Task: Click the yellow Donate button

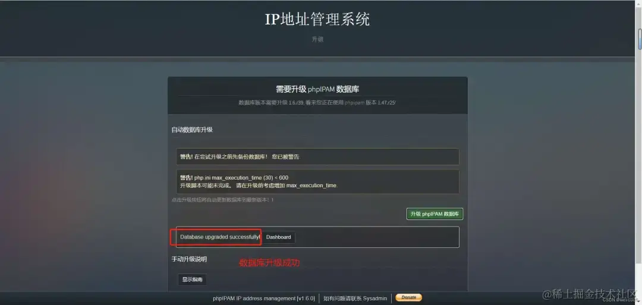Action: [x=408, y=298]
